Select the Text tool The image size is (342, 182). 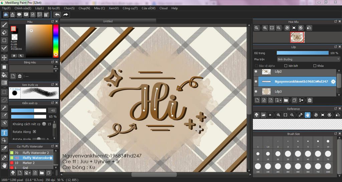tap(4, 133)
